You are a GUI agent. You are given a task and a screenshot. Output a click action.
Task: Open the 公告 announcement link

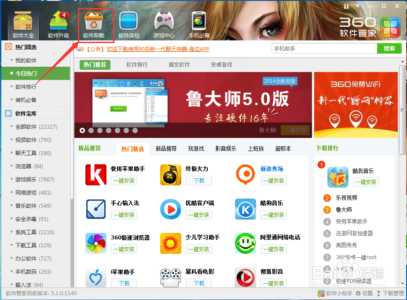click(158, 49)
